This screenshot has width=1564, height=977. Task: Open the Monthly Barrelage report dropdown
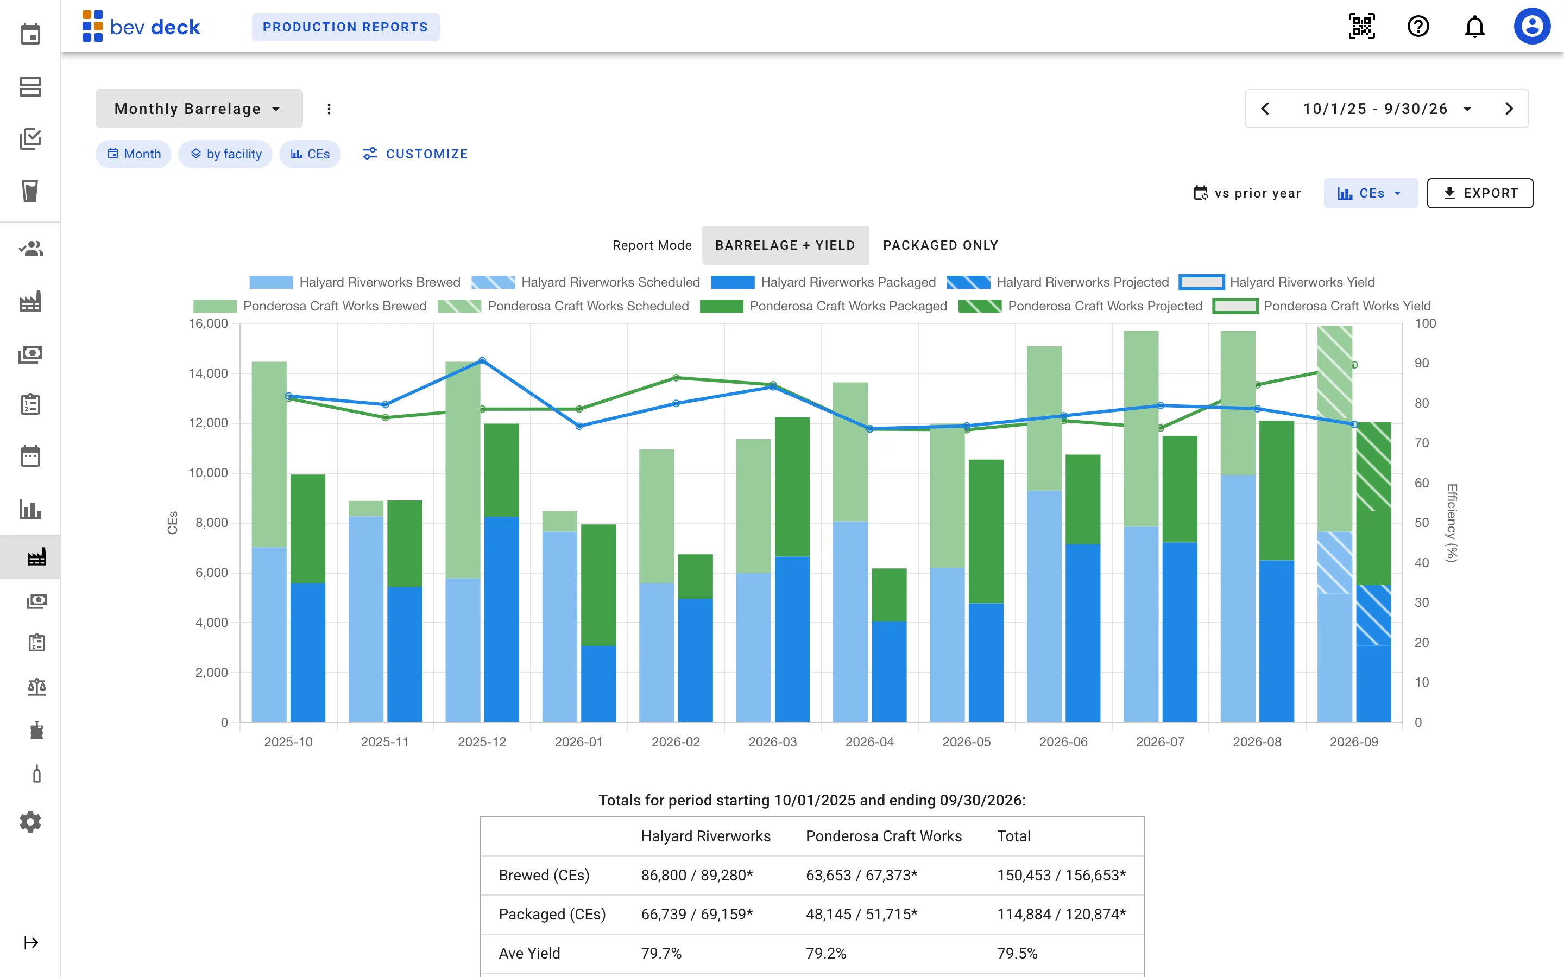[x=199, y=109]
